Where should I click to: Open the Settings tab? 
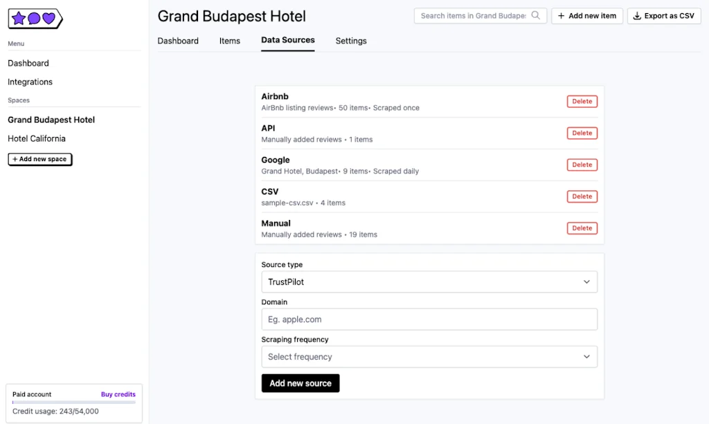350,41
